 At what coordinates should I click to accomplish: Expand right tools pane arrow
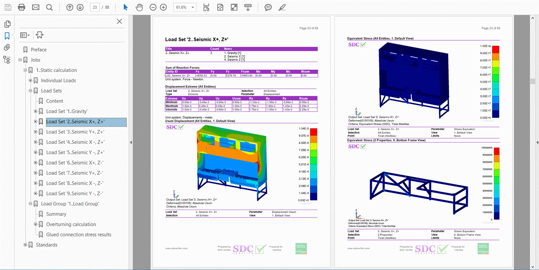click(537, 142)
